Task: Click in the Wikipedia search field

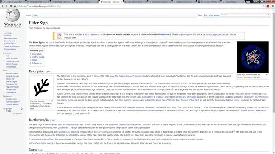Action: coord(244,15)
